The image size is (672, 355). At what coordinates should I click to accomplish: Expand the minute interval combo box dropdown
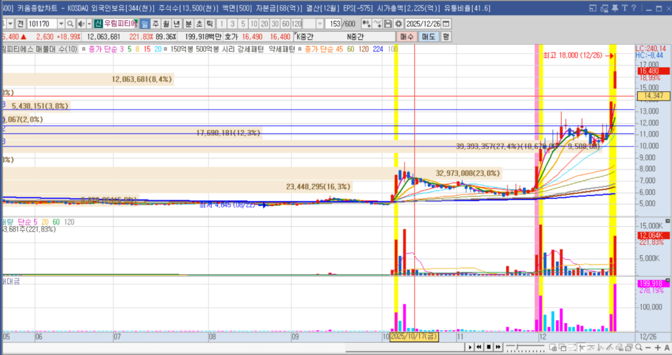click(x=320, y=24)
